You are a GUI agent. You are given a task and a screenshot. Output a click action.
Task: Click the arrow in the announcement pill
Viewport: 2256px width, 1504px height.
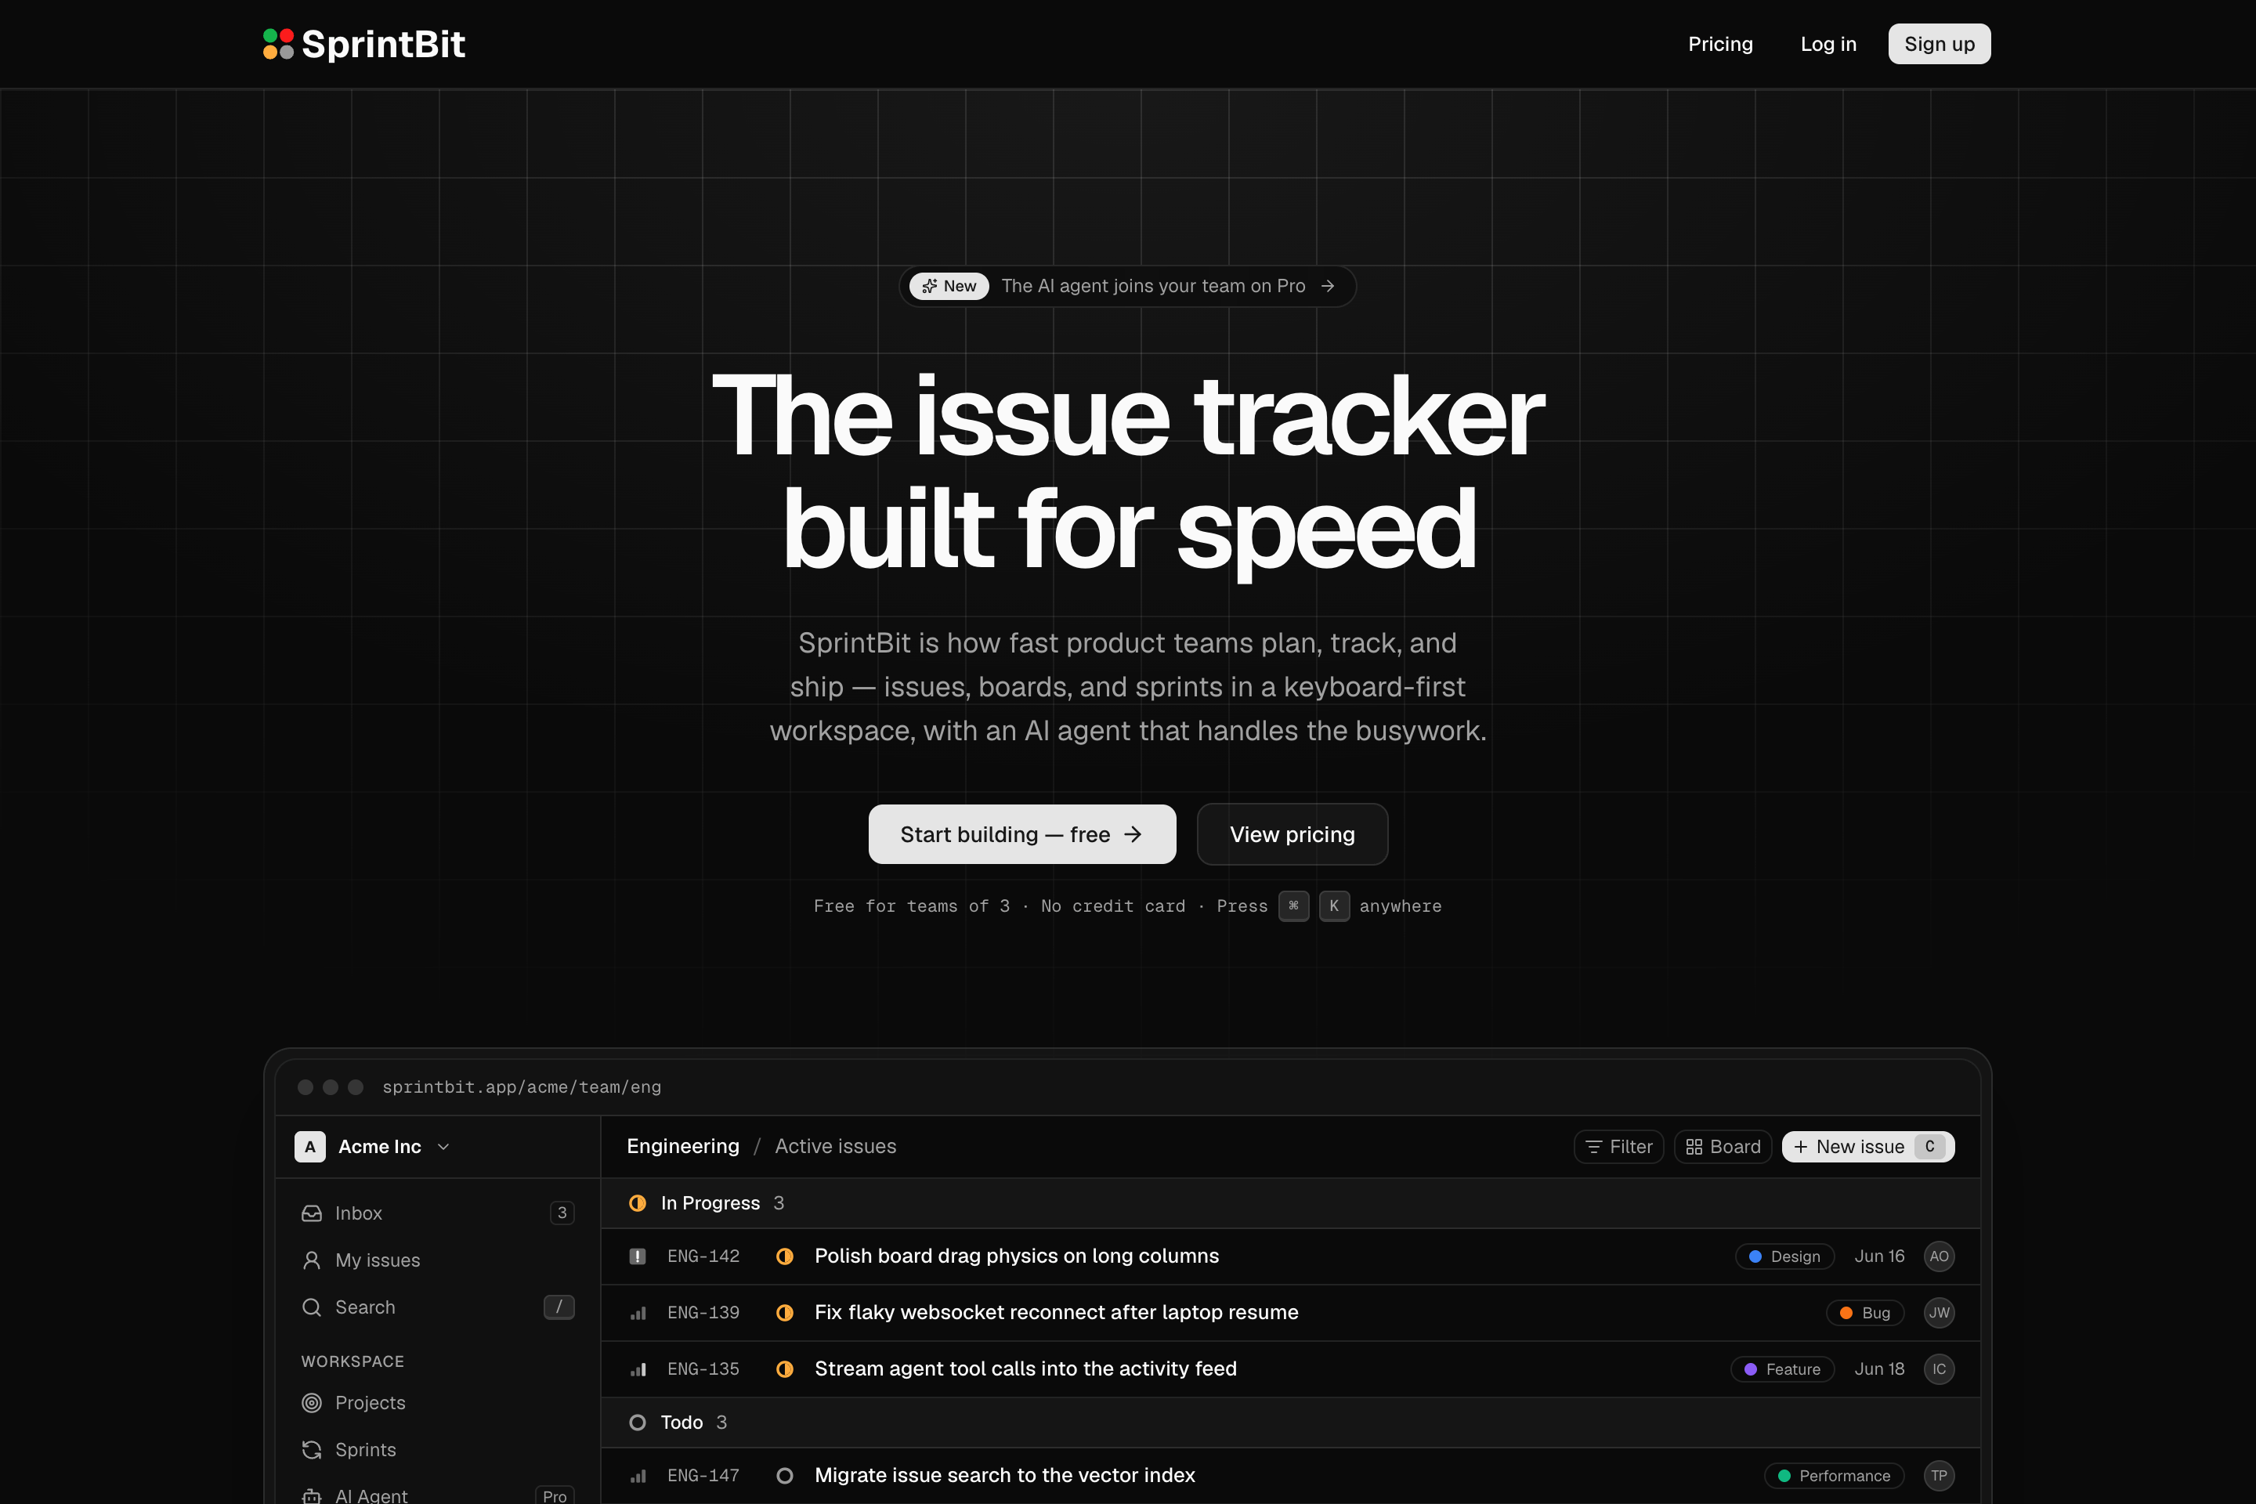[1328, 286]
